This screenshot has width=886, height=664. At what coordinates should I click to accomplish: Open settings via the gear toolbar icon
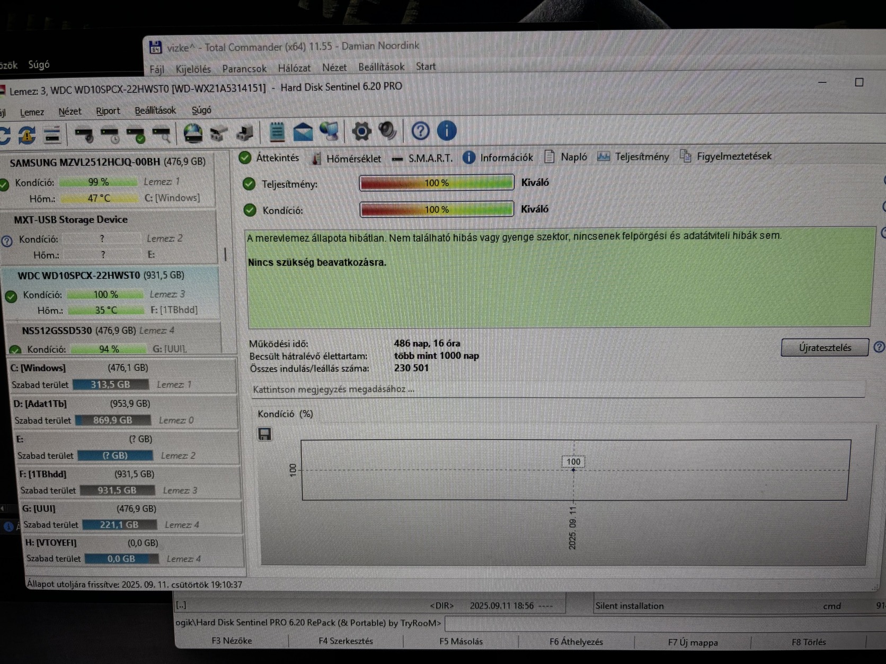pyautogui.click(x=361, y=131)
